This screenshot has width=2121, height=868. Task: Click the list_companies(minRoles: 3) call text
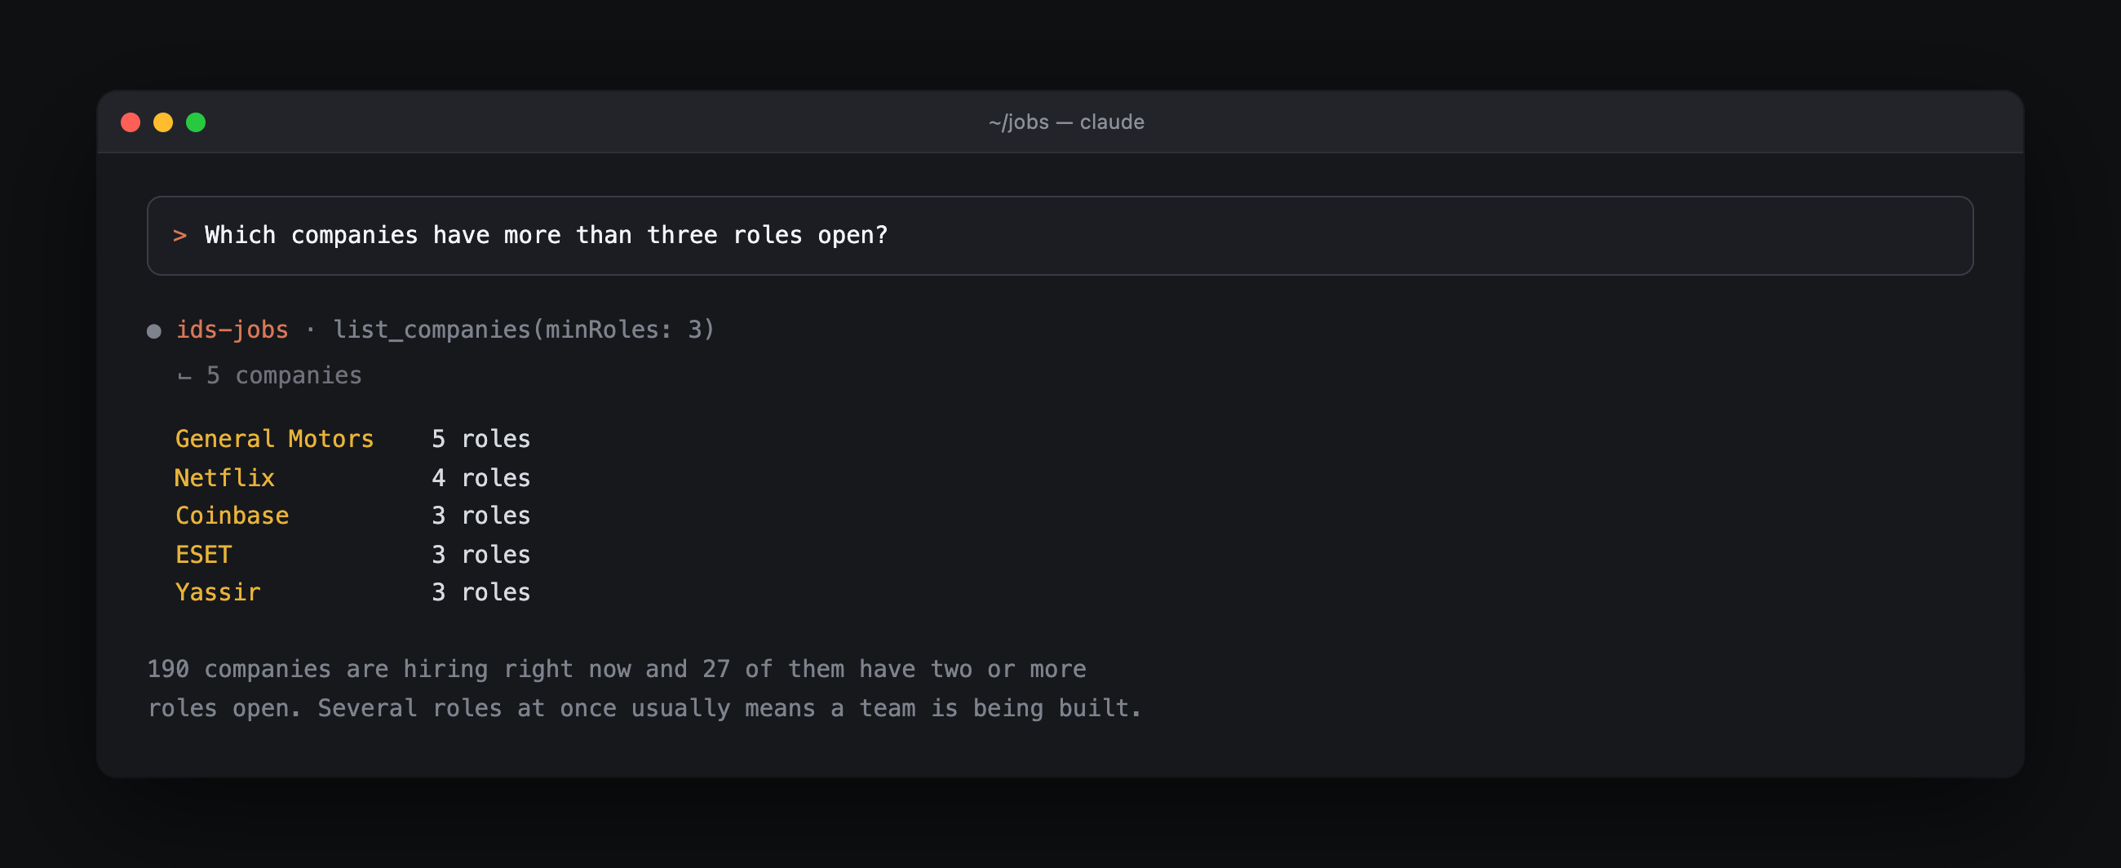click(524, 330)
